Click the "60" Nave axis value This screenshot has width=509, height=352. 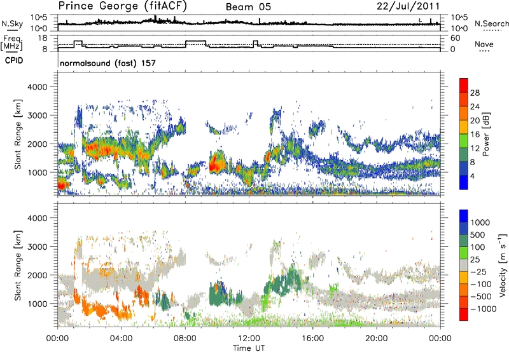tap(456, 38)
